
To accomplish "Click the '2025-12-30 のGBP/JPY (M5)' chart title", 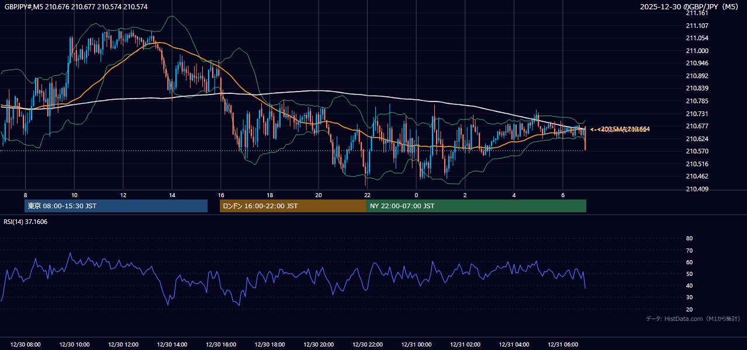I will click(x=690, y=6).
